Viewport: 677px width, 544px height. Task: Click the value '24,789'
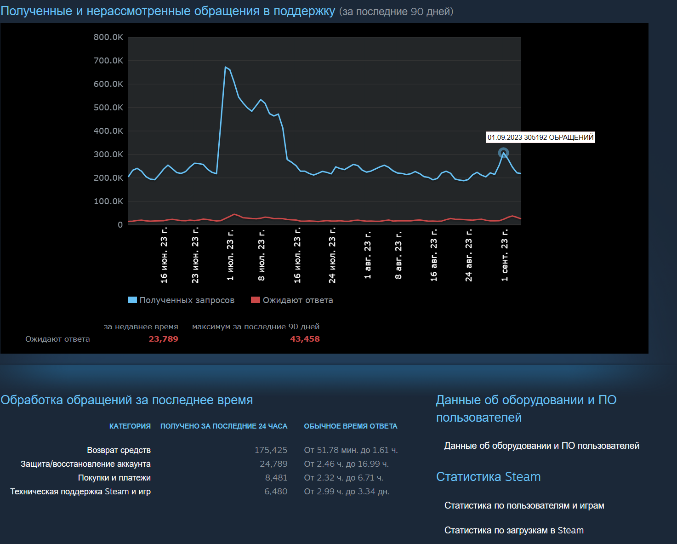(274, 464)
